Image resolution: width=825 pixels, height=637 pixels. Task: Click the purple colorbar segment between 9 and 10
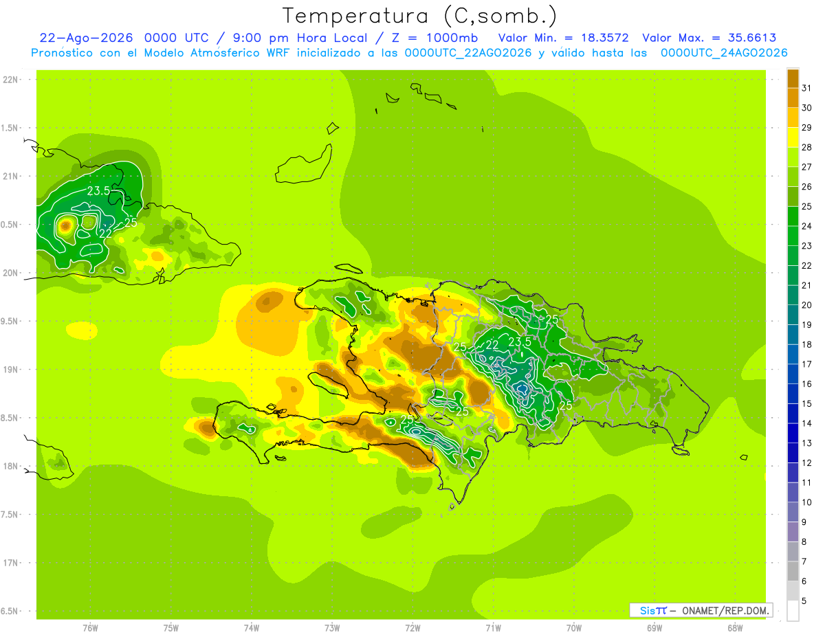pos(793,512)
